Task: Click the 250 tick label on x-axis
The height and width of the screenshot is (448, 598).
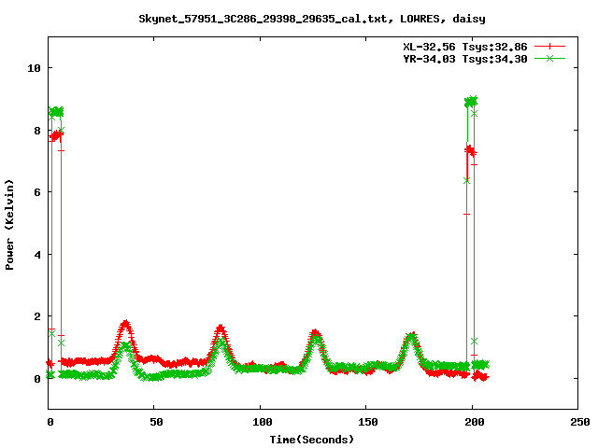Action: coord(577,422)
